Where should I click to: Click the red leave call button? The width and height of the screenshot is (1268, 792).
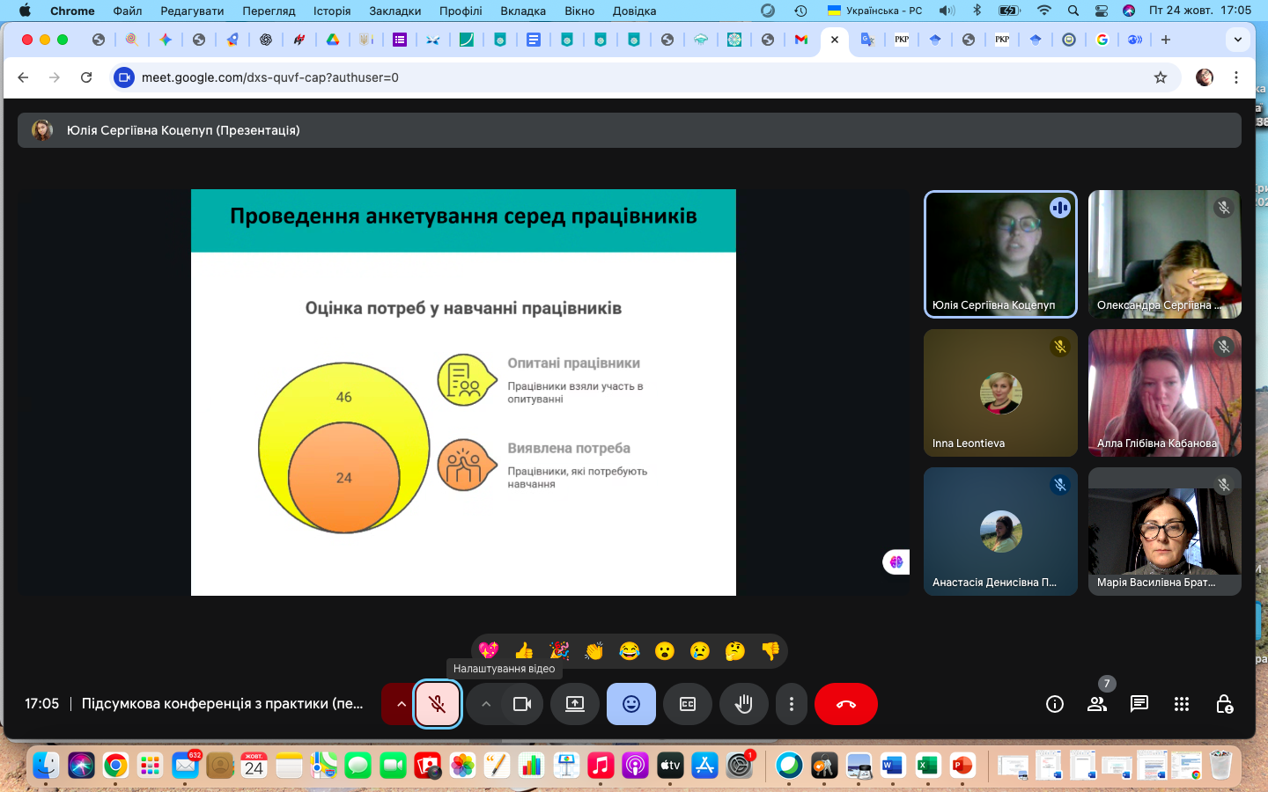845,704
